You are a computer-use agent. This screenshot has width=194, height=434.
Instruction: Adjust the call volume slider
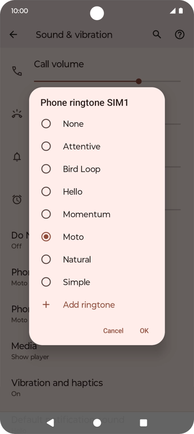(x=139, y=81)
